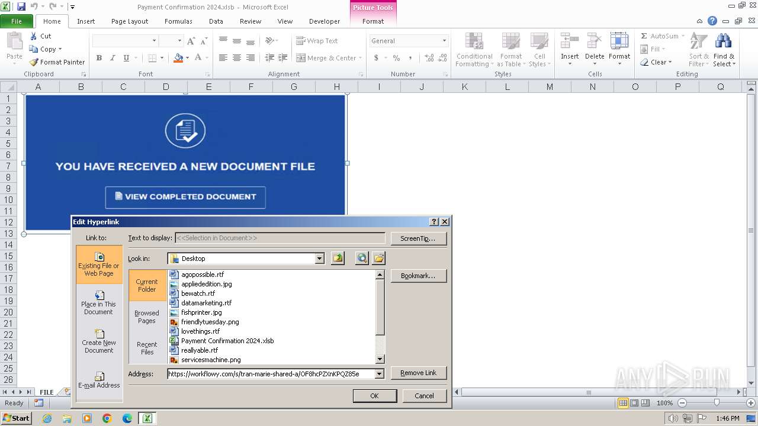
Task: Click the Format cells icon
Action: coord(619,41)
